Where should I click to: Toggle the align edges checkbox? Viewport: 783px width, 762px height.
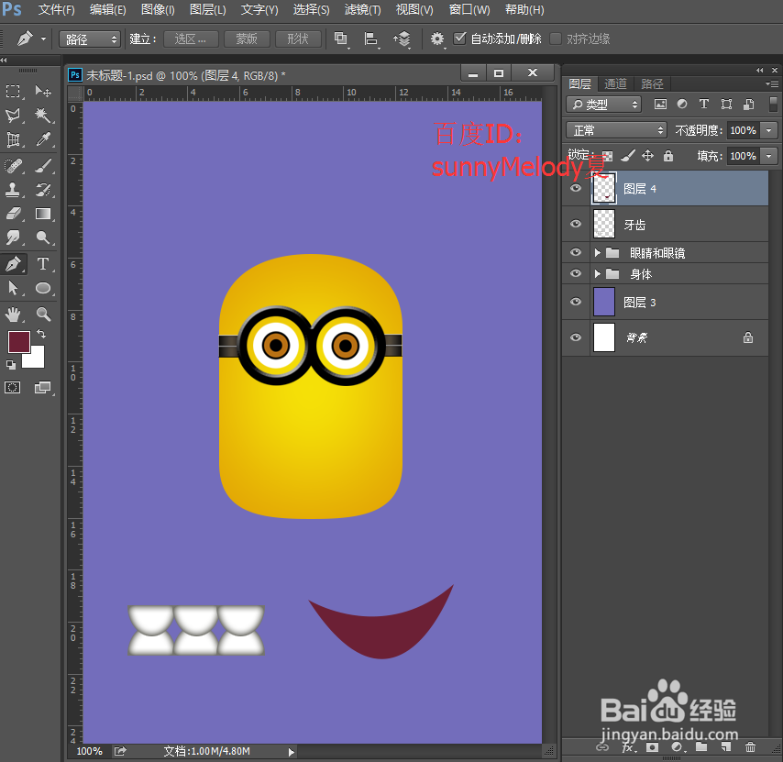tap(556, 39)
